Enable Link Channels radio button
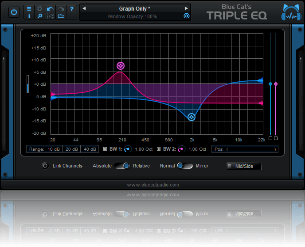Viewport: 305px width, 247px height. click(45, 166)
